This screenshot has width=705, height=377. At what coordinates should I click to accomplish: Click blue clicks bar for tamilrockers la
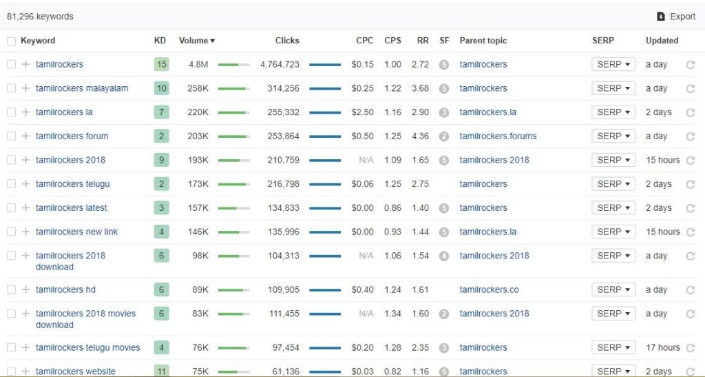(x=325, y=112)
